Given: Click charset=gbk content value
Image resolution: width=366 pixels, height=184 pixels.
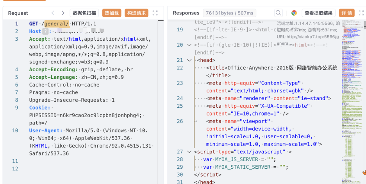Looking at the screenshot, I should [x=286, y=91].
